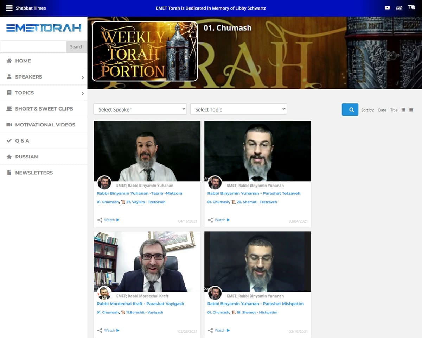Click speaker avatar on Parashat Mishpatim card

pos(215,293)
